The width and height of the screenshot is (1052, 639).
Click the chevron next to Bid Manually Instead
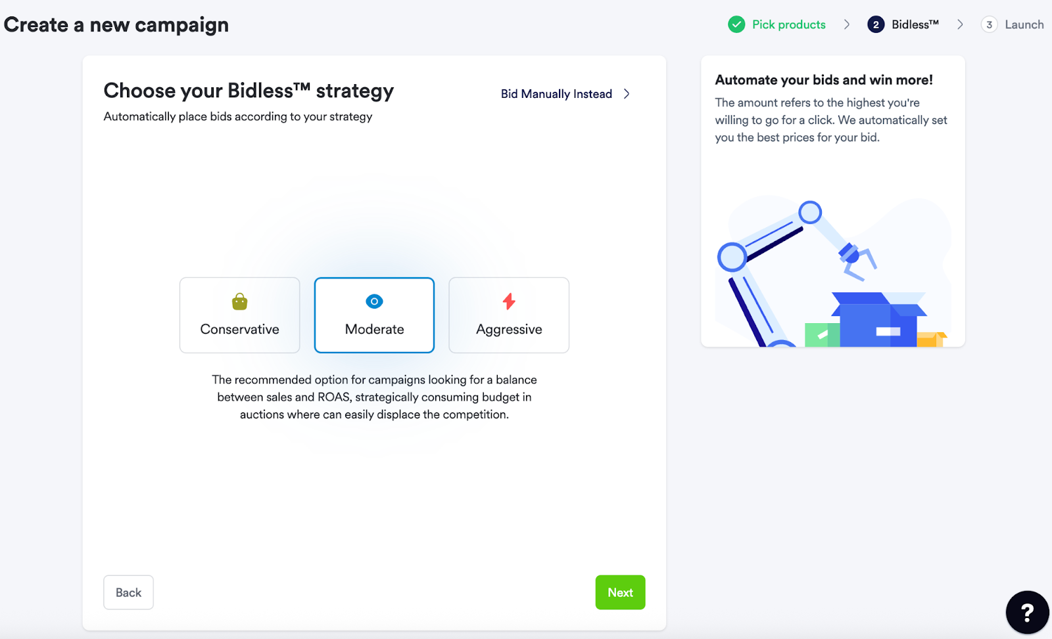tap(627, 94)
